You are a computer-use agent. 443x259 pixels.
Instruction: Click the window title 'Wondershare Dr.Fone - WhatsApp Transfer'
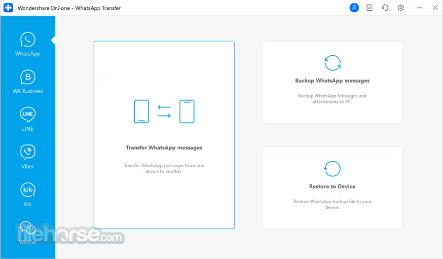(x=69, y=8)
